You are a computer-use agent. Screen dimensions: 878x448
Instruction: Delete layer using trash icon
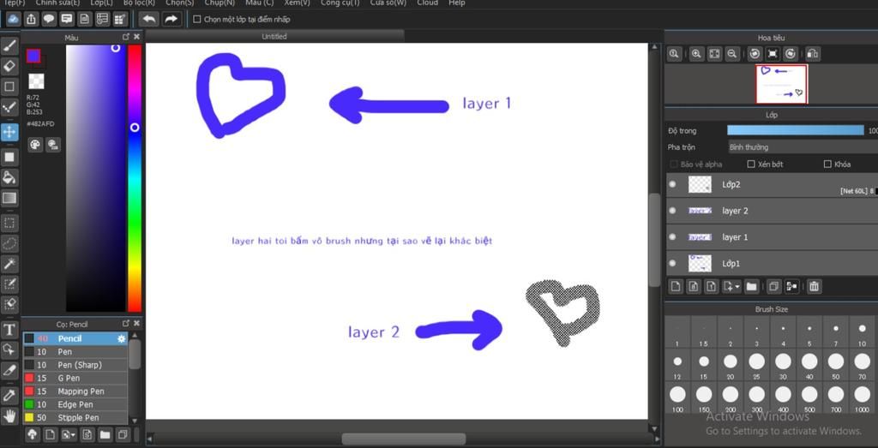pyautogui.click(x=815, y=286)
